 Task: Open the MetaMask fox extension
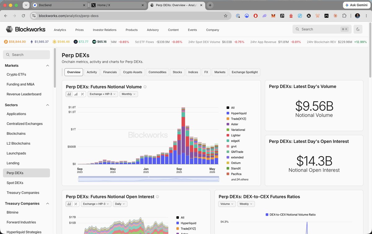[273, 16]
